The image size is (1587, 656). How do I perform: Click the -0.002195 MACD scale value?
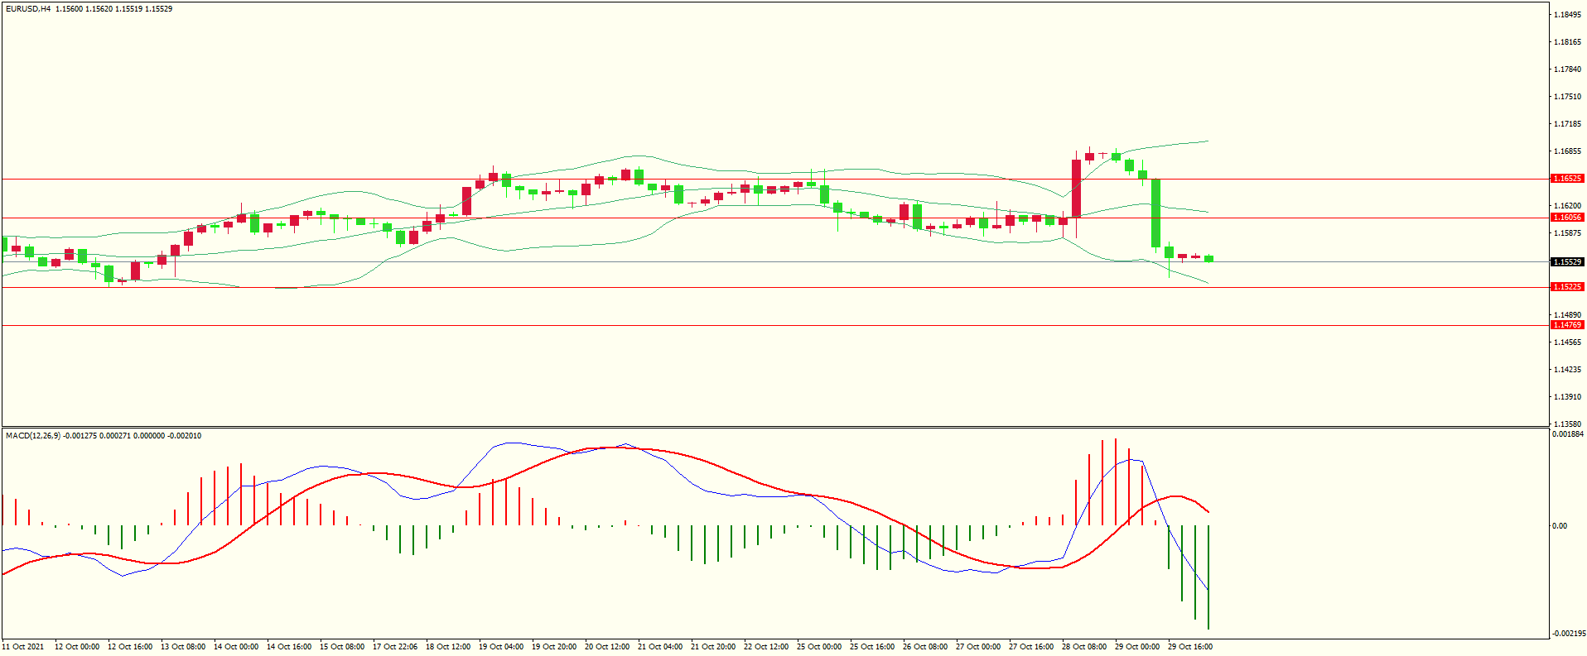(x=1568, y=634)
